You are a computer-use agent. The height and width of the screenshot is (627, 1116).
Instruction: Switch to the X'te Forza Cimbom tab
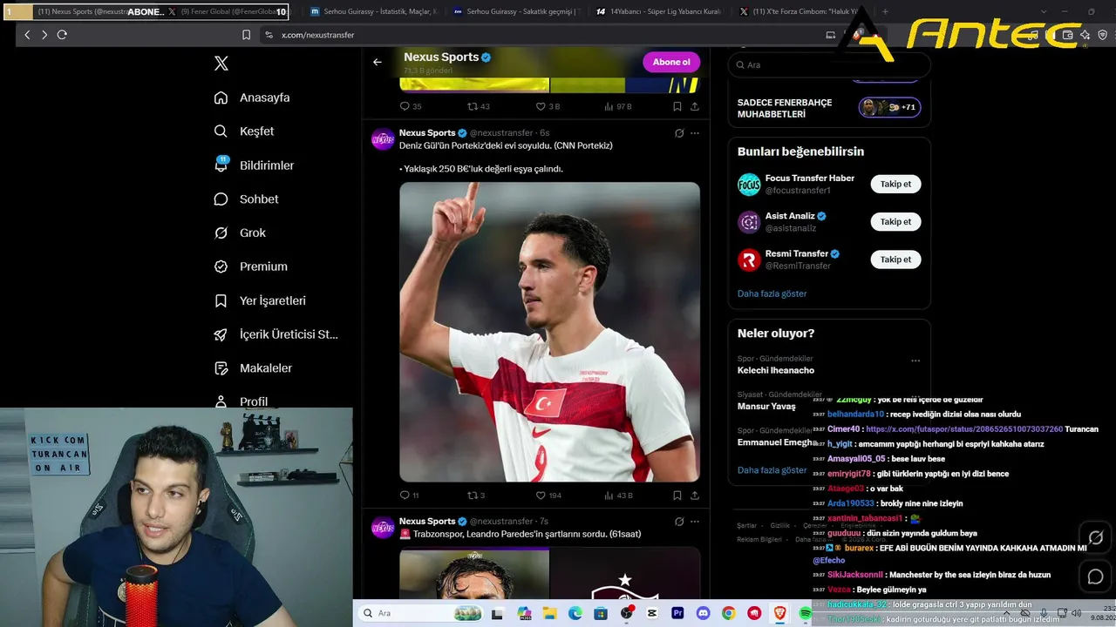(802, 12)
